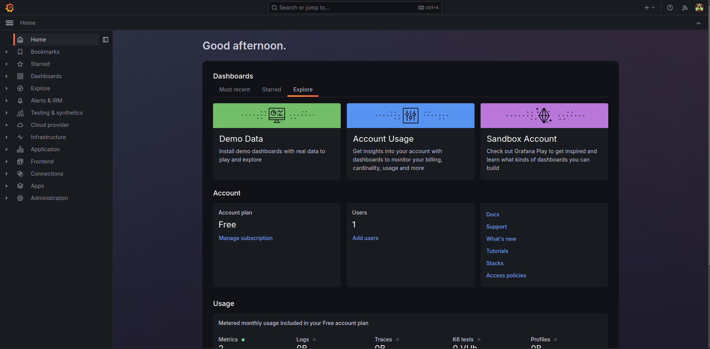Click the Manage subscription link
The image size is (710, 349).
click(x=245, y=238)
